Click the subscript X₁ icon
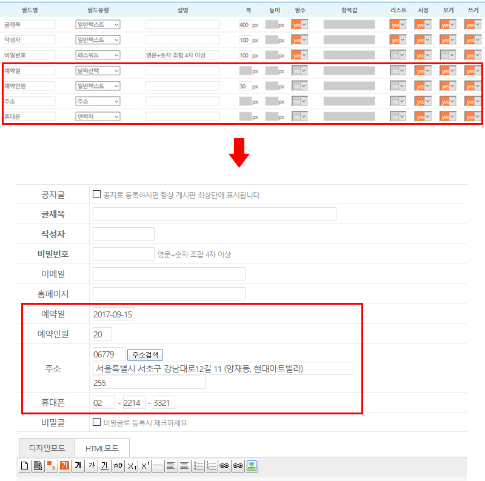The image size is (485, 481). click(132, 466)
